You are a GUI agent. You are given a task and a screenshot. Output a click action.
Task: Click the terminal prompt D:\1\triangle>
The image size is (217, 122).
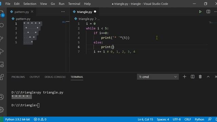(x=24, y=105)
